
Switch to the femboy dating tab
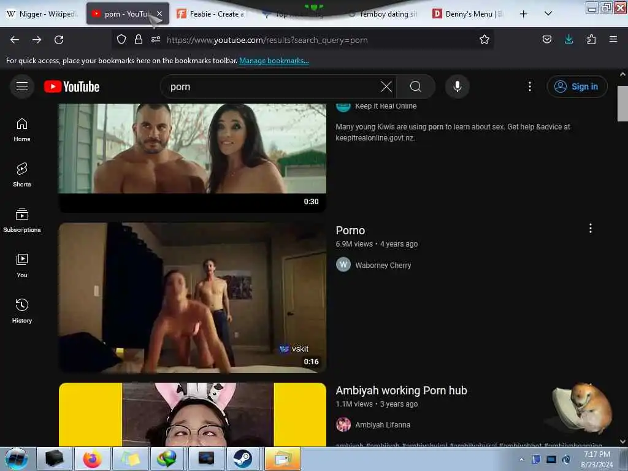(383, 14)
